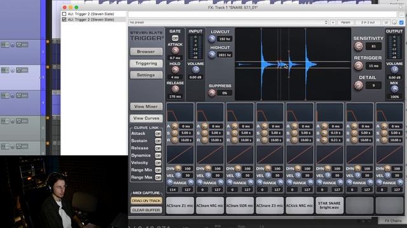Adjust slot 1 Release (R) knob
The width and height of the screenshot is (407, 228).
pyautogui.click(x=175, y=140)
